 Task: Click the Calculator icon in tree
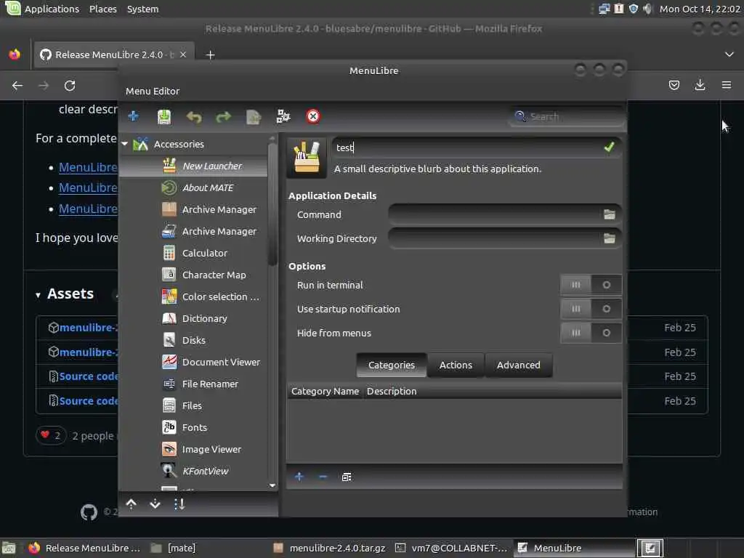click(x=169, y=253)
